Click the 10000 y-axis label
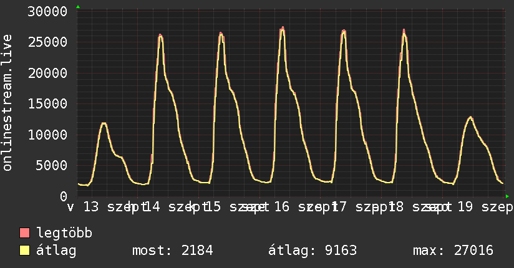This screenshot has width=514, height=268. tap(47, 135)
